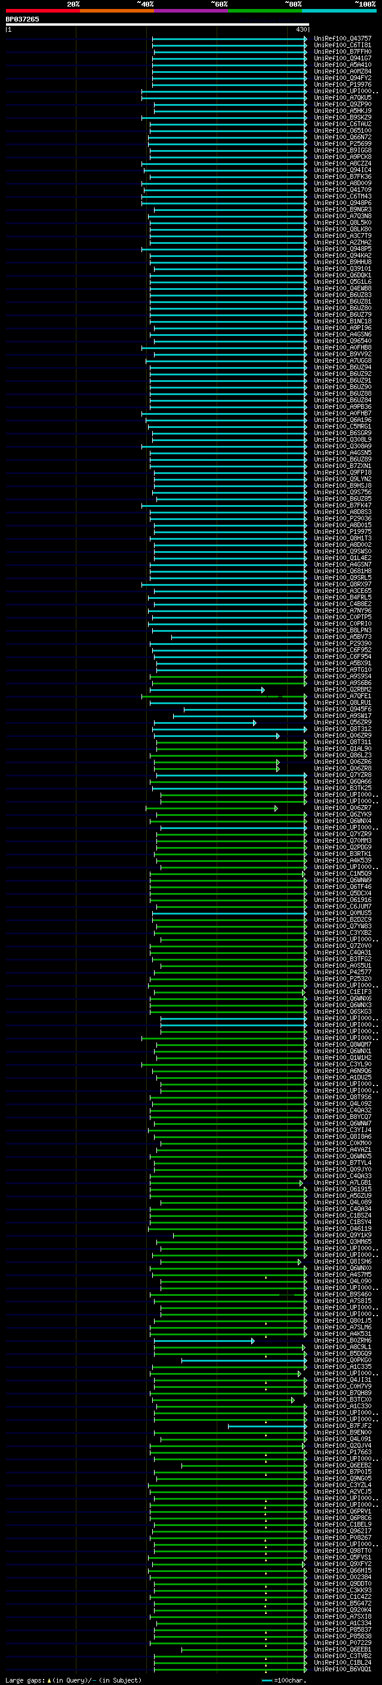This screenshot has height=1685, width=382.
Task: Select hit label UniRef100_Q6EEB1
Action: click(342, 1650)
